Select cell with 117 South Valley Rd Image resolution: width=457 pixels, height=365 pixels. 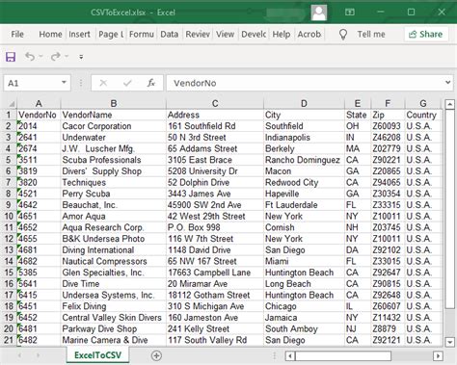click(215, 340)
